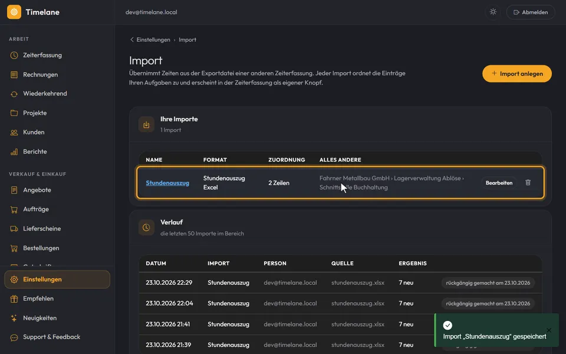The width and height of the screenshot is (566, 354).
Task: Click the people icon beside Kunden
Action: point(14,133)
